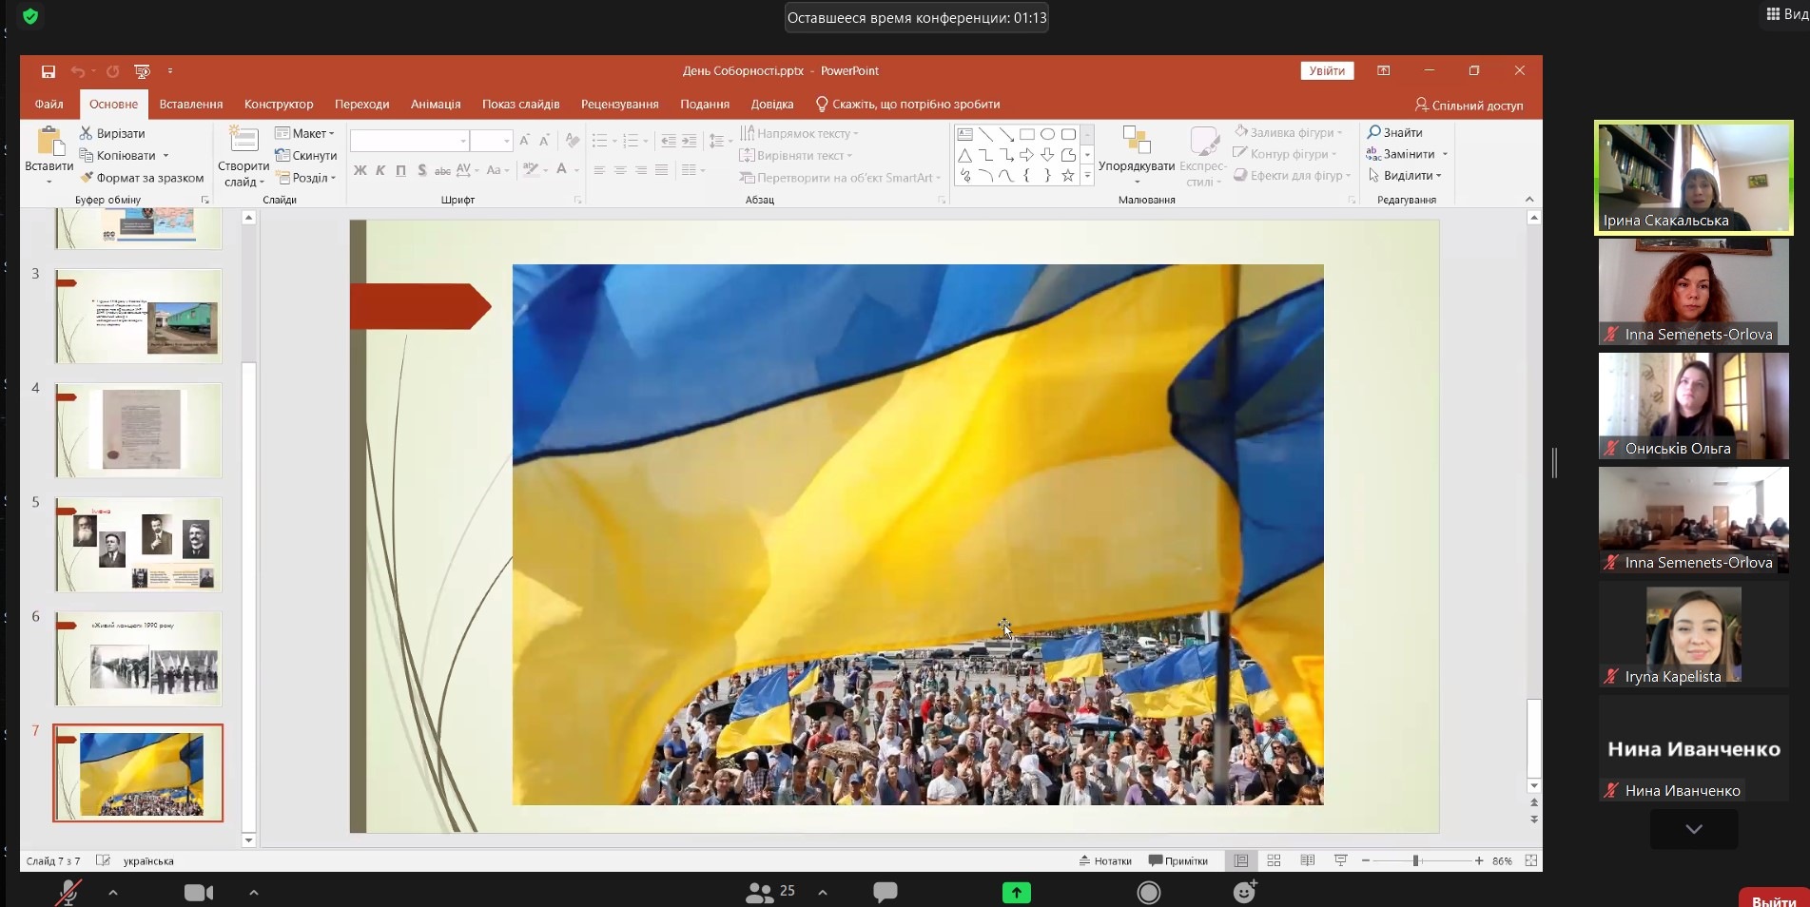Switch to slide sorter view icon
Image resolution: width=1810 pixels, height=907 pixels.
point(1274,860)
